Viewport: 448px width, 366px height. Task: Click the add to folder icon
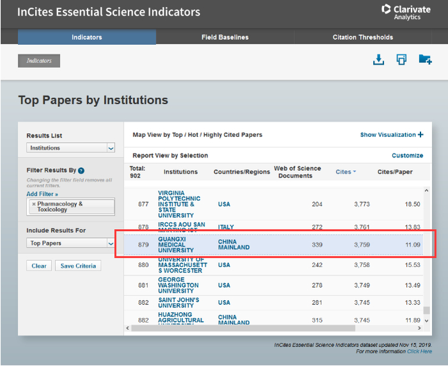pos(425,60)
